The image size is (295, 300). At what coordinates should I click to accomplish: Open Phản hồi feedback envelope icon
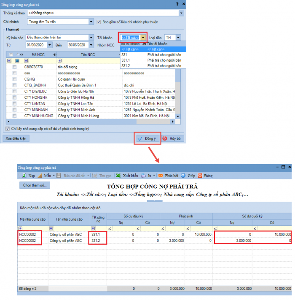point(161,176)
